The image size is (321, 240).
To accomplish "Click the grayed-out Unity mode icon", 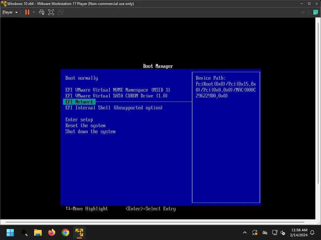I will pos(61,12).
